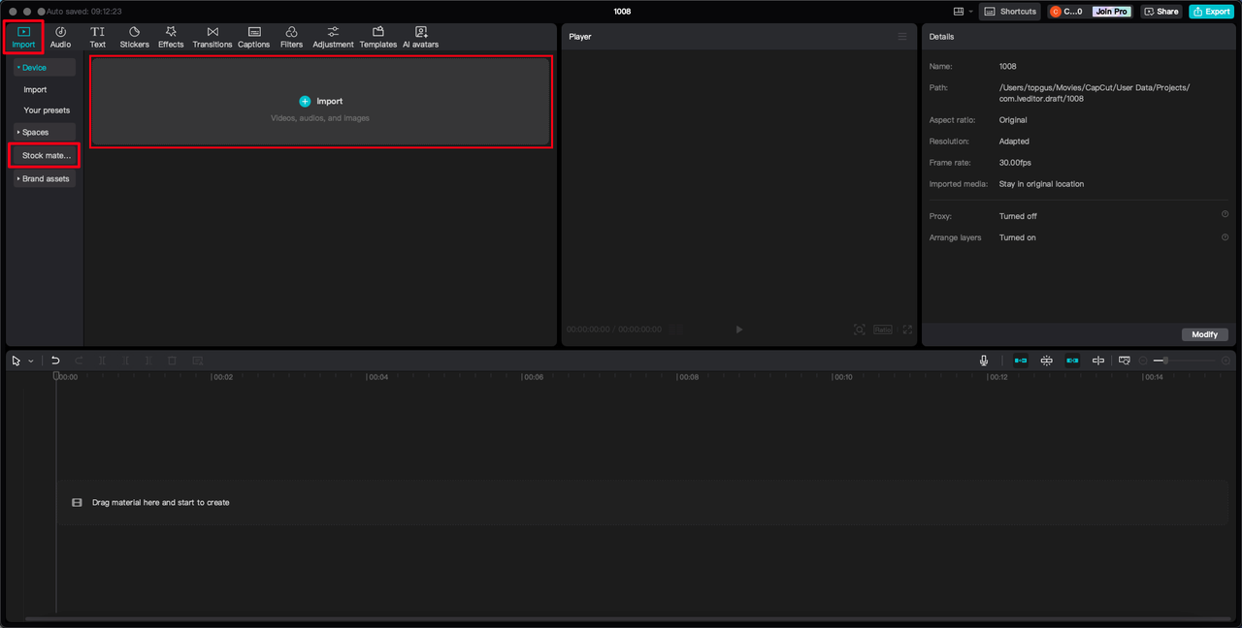Open the selection tool mode dropdown
This screenshot has height=628, width=1242.
click(30, 361)
